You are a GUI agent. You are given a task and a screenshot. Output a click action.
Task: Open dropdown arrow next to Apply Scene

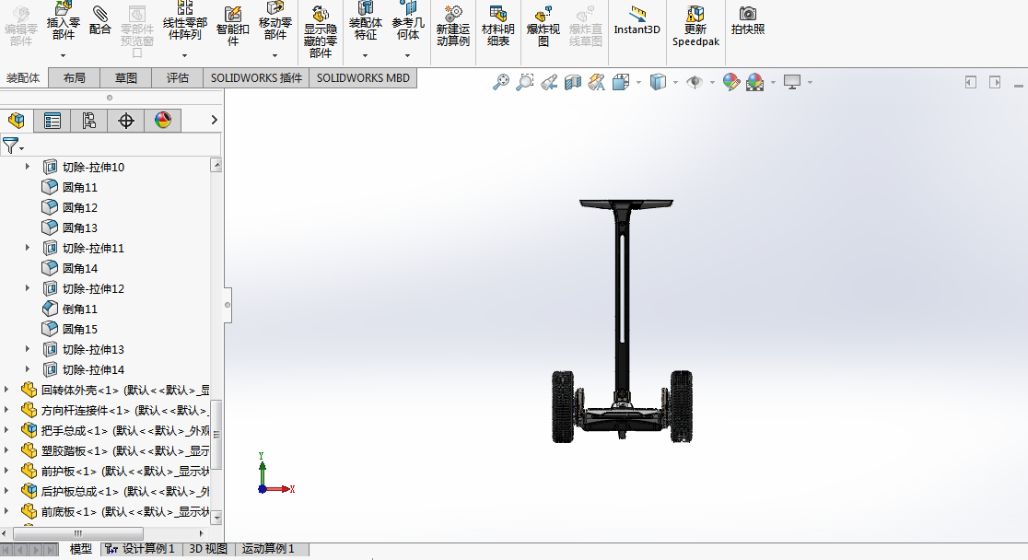pyautogui.click(x=773, y=83)
